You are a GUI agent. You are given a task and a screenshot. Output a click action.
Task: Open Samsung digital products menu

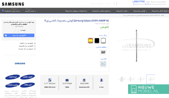(x=76, y=11)
